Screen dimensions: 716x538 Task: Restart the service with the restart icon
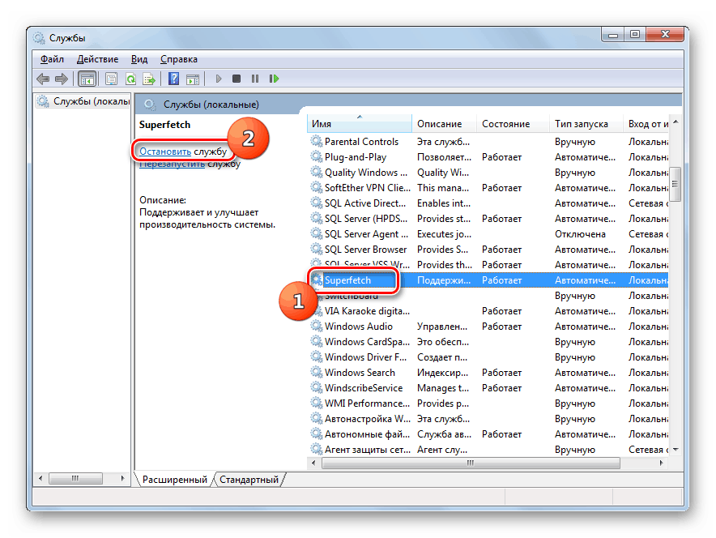(x=274, y=78)
